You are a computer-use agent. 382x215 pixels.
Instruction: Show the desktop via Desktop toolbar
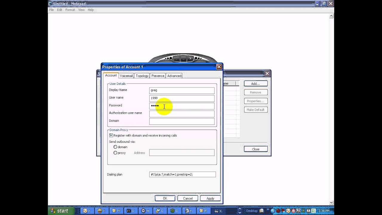252,211
